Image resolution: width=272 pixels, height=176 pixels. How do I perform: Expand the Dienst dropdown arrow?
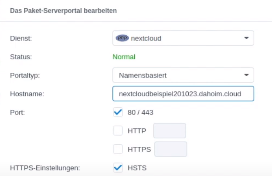[x=246, y=38]
